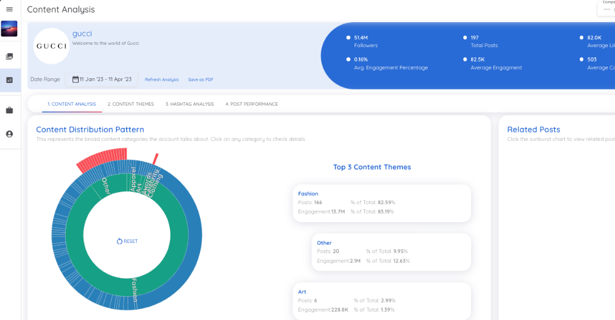Click Refresh Analysis link
Viewport: 615px width, 320px height.
(x=162, y=79)
